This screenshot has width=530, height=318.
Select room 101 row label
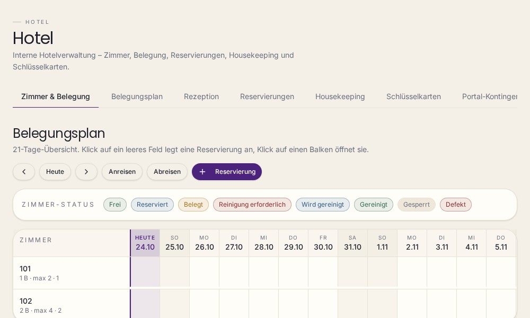72,273
